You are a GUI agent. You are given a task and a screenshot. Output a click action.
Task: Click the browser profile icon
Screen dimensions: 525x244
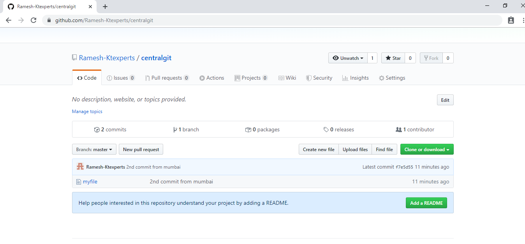pyautogui.click(x=511, y=20)
